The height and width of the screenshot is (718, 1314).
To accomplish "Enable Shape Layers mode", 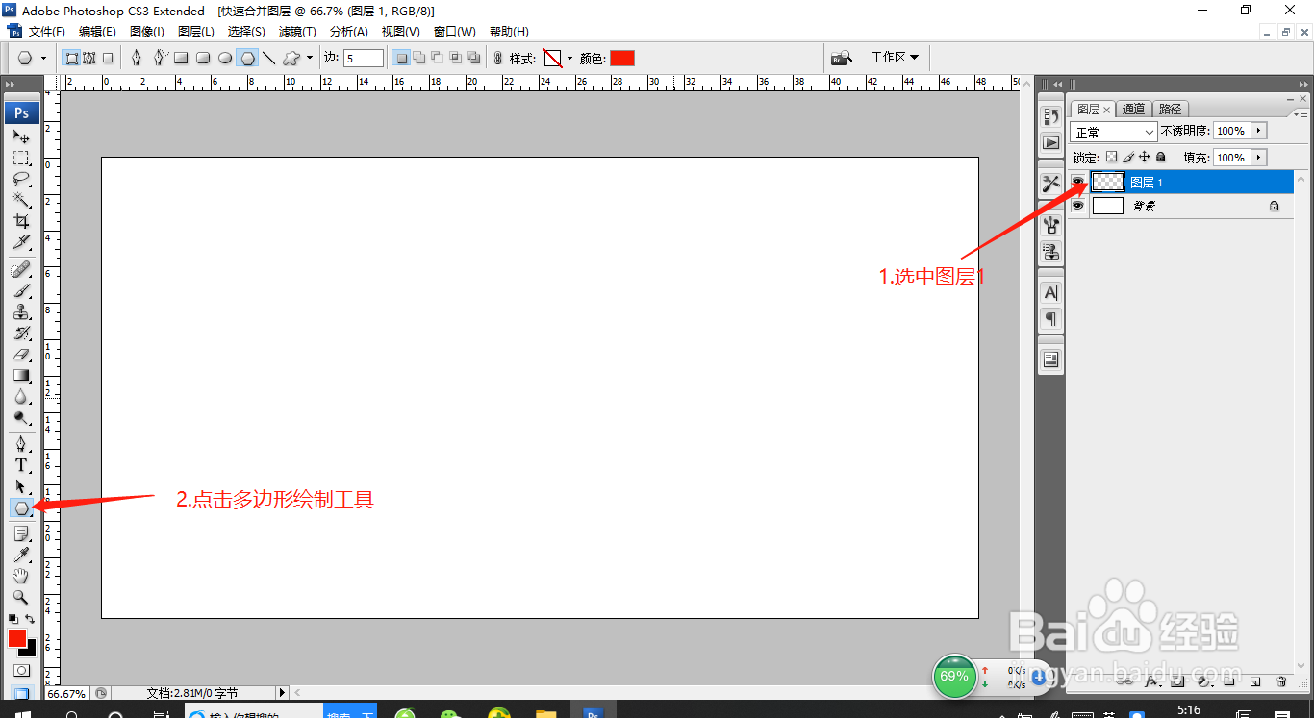I will [x=71, y=58].
